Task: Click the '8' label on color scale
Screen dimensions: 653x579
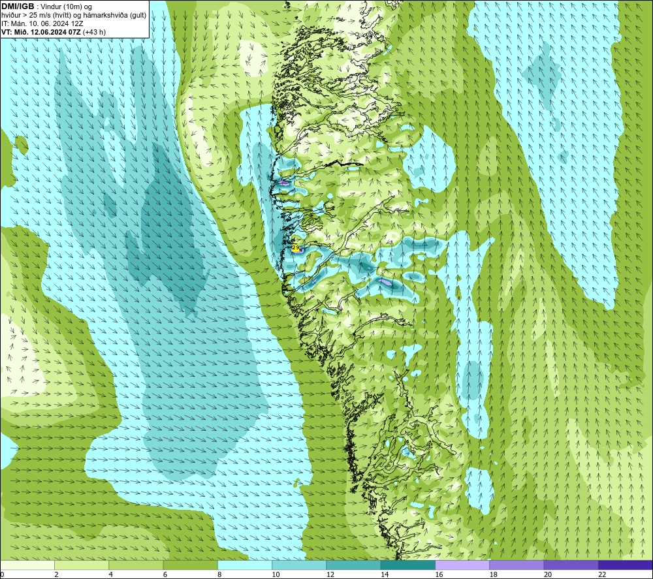Action: (219, 574)
